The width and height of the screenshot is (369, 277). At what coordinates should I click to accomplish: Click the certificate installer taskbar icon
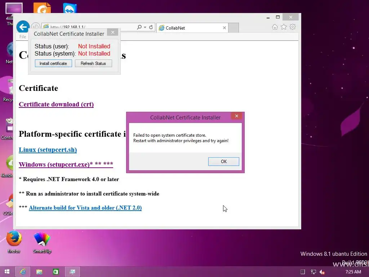coord(72,272)
